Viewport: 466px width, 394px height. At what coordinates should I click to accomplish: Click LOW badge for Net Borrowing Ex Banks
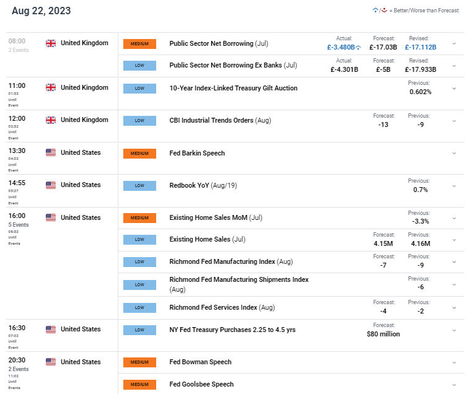[139, 66]
